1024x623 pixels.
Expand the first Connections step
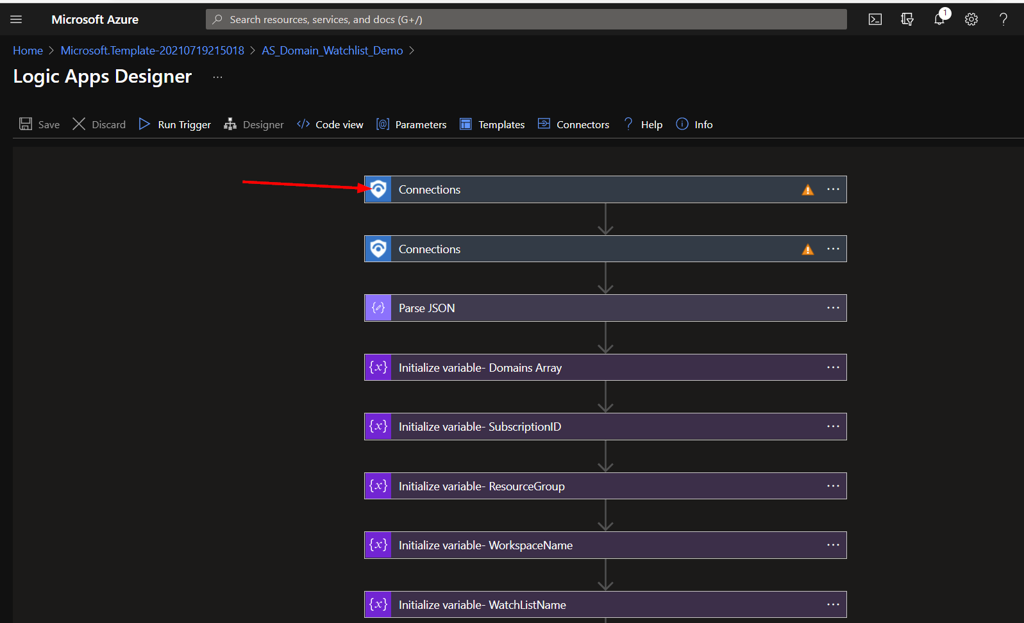pyautogui.click(x=605, y=189)
